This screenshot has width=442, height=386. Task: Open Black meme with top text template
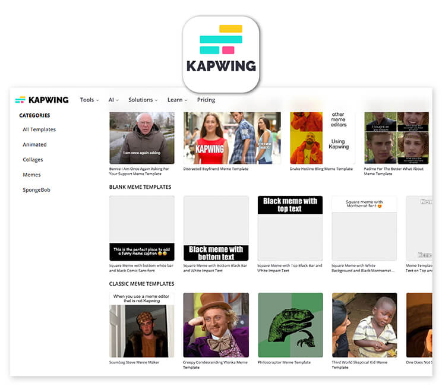[x=290, y=228]
